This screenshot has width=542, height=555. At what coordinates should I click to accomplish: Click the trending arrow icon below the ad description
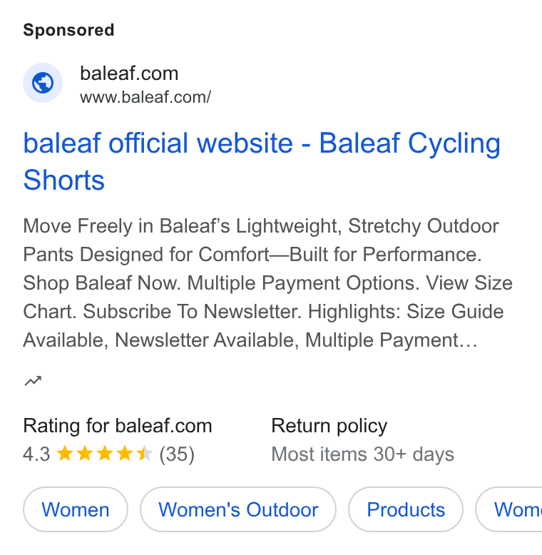tap(33, 381)
